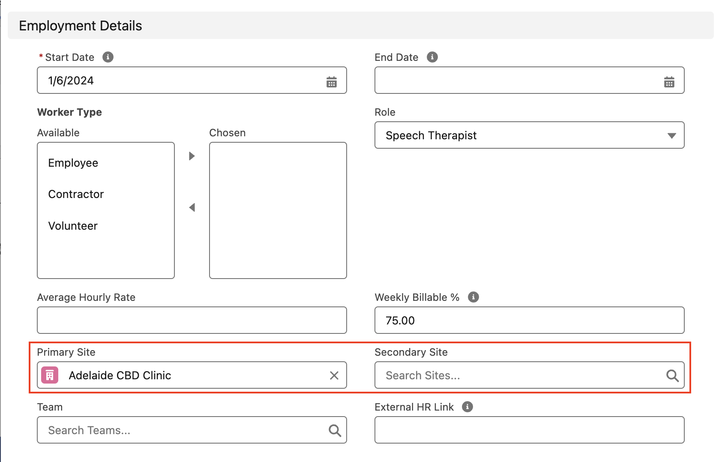Click the Weekly Billable % info icon
This screenshot has width=719, height=462.
(473, 297)
